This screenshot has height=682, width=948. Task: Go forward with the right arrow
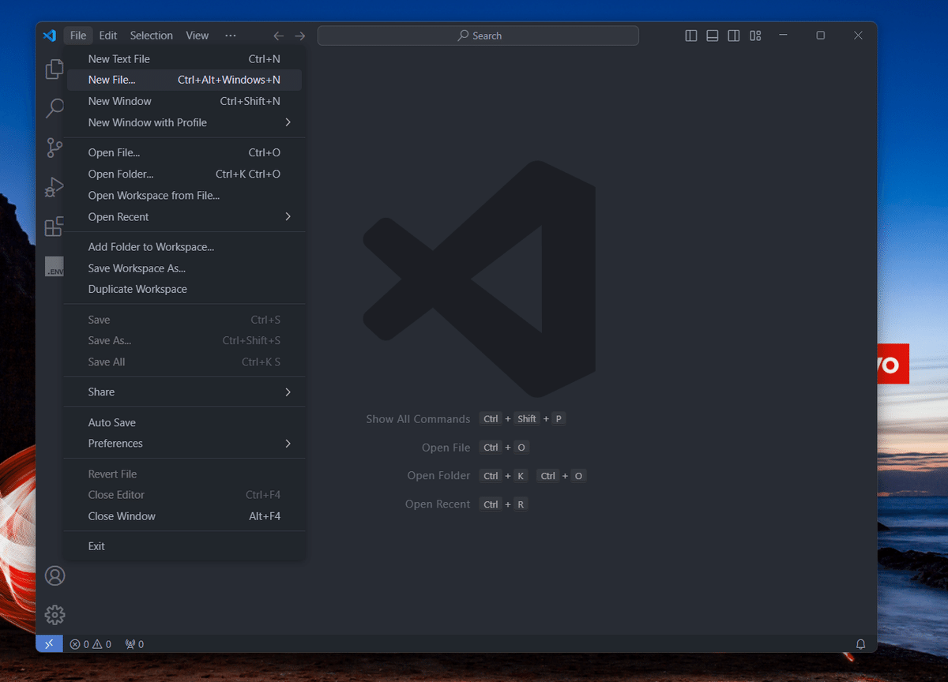click(300, 36)
